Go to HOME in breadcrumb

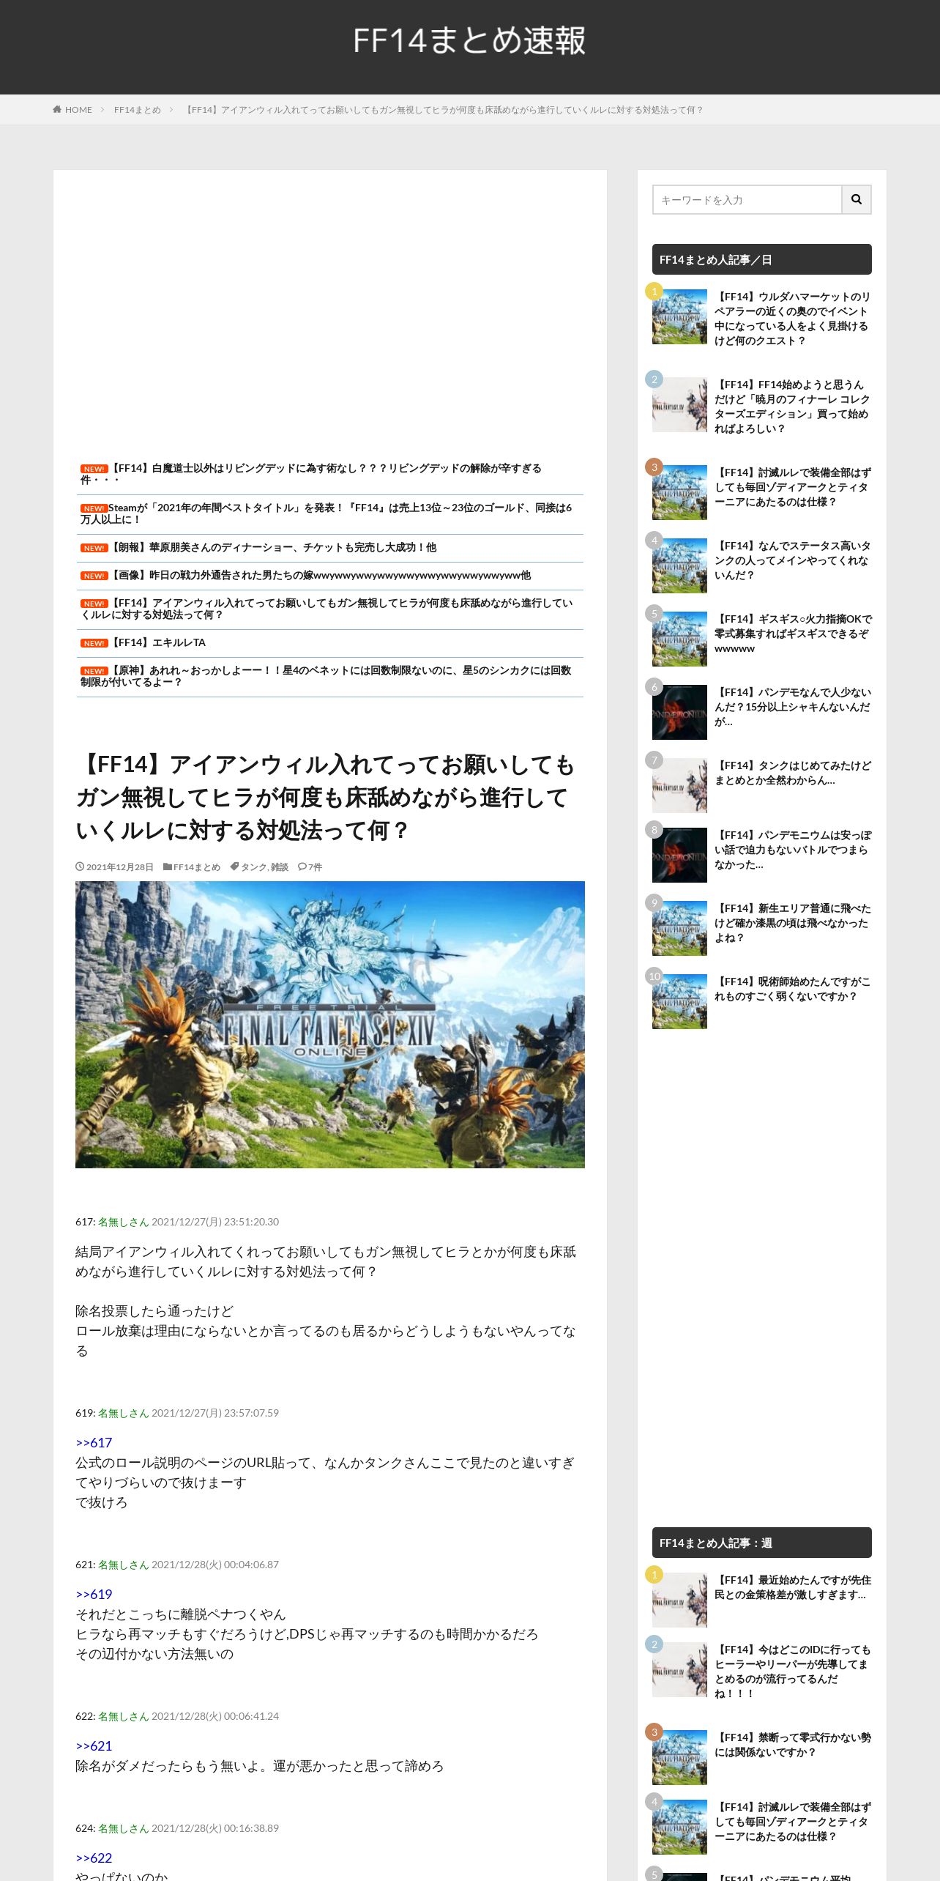click(x=78, y=110)
